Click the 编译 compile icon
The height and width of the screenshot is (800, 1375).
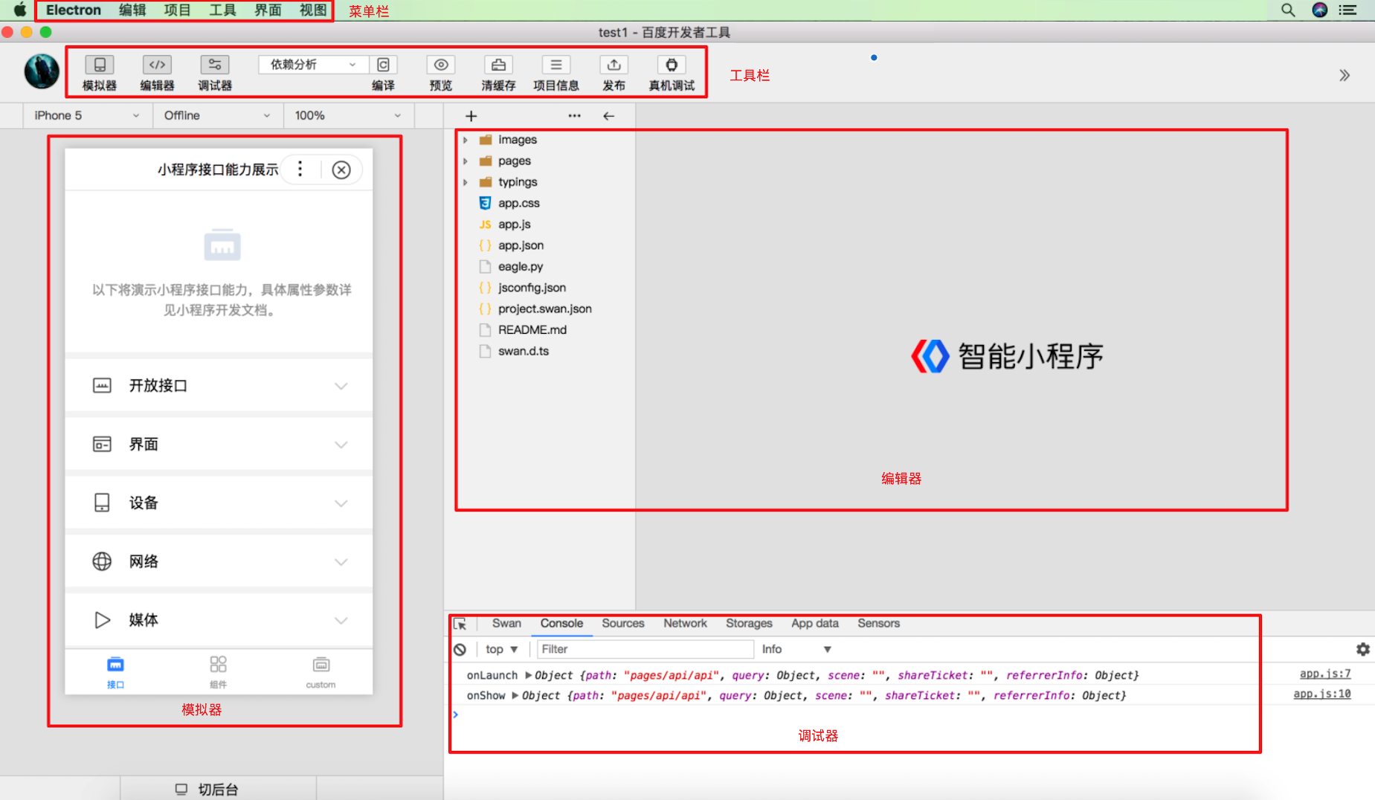click(x=383, y=65)
